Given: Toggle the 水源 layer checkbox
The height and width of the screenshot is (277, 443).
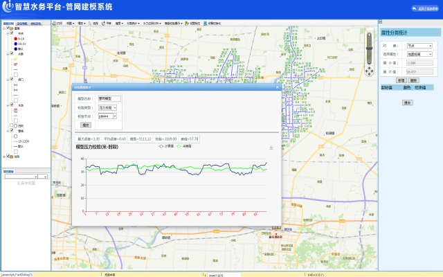Looking at the screenshot, I should (x=12, y=53).
